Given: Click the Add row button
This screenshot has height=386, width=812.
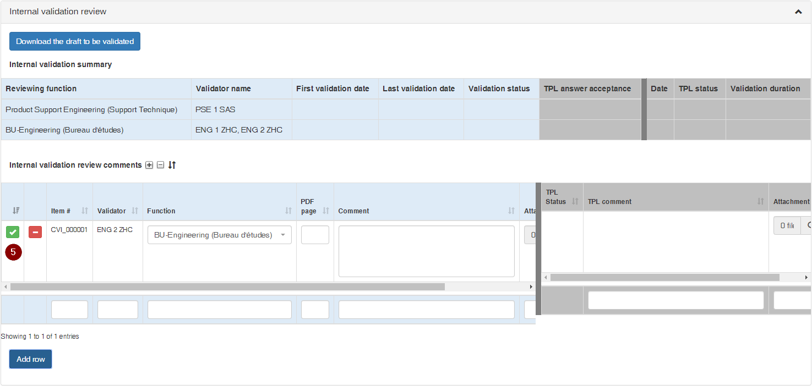Looking at the screenshot, I should 31,359.
